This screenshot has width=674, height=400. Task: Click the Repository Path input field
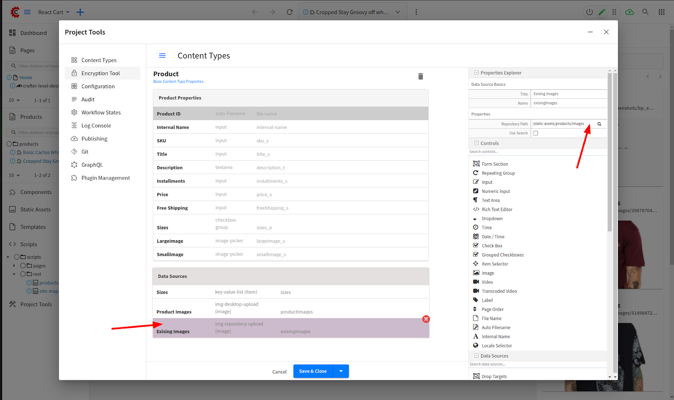(x=561, y=124)
